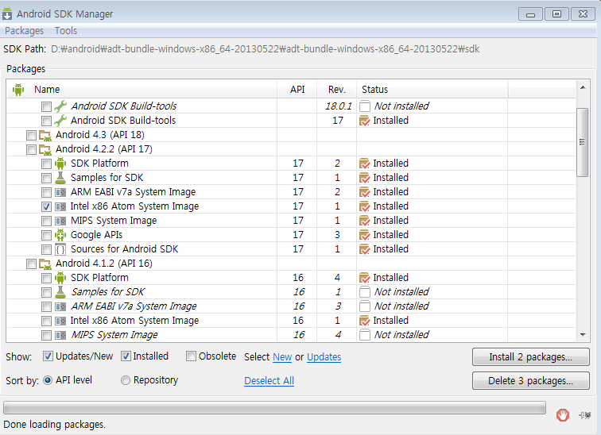This screenshot has height=435, width=601.
Task: Check Google APIs package checkbox
Action: pos(46,235)
